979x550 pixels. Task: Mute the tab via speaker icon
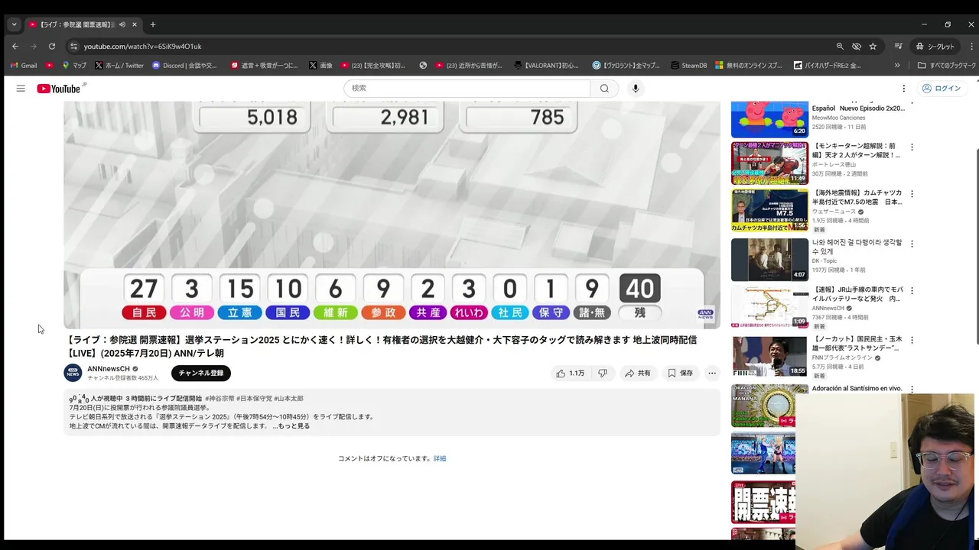(x=122, y=24)
